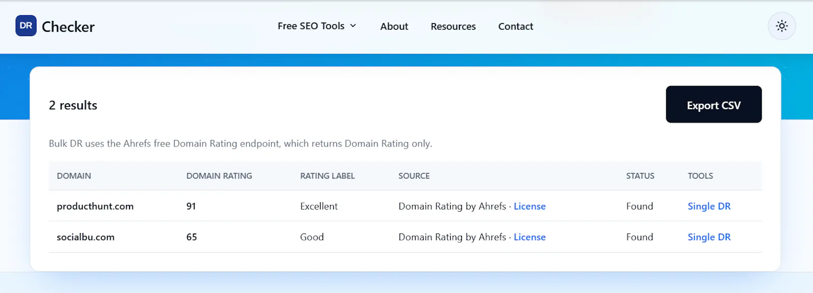Click the Found status for socialbu.com
The height and width of the screenshot is (293, 813).
point(639,237)
